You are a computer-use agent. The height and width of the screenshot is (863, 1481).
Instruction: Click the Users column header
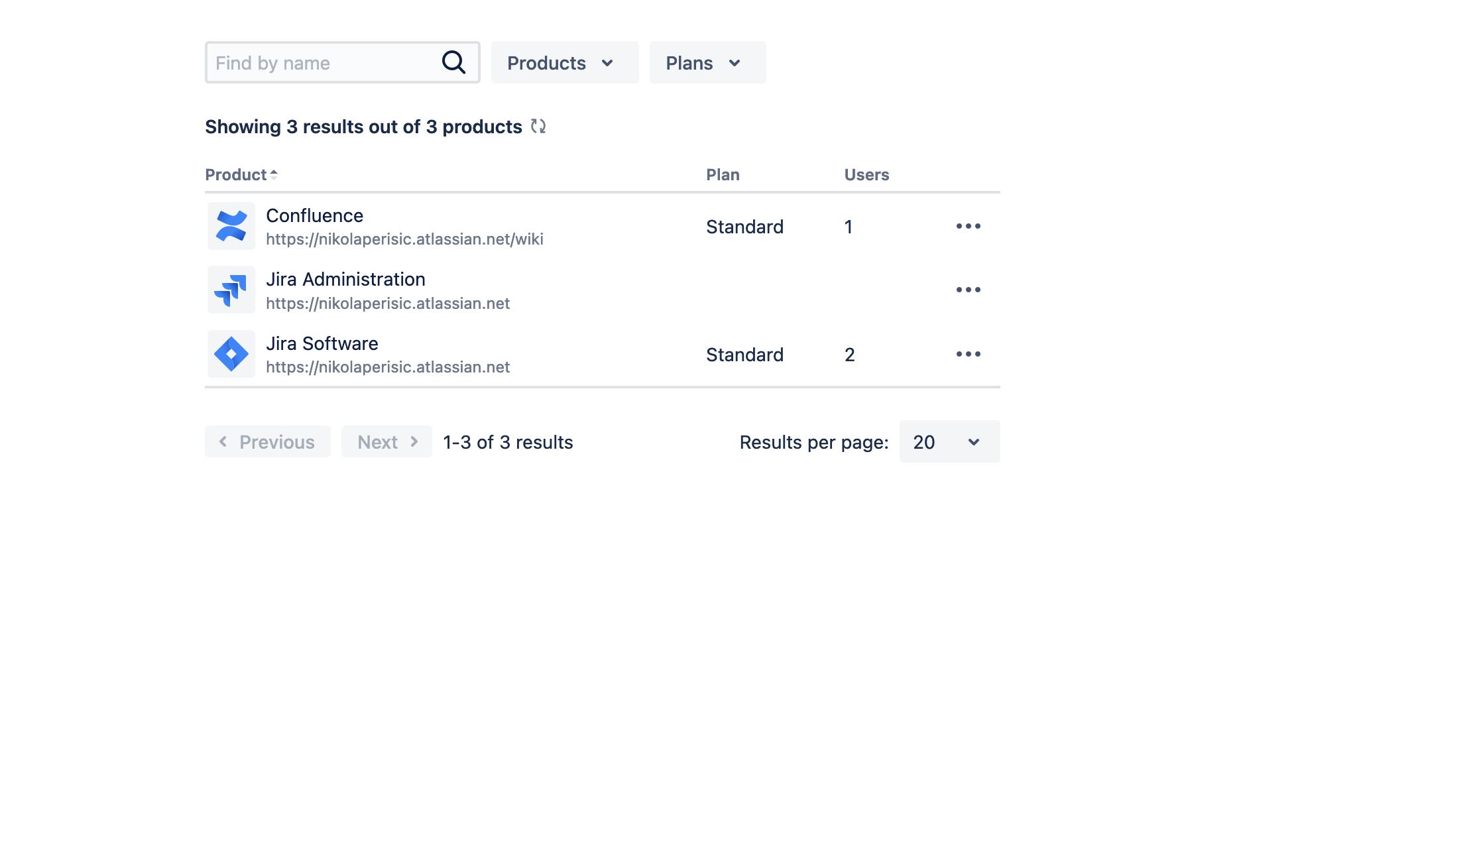pos(866,174)
